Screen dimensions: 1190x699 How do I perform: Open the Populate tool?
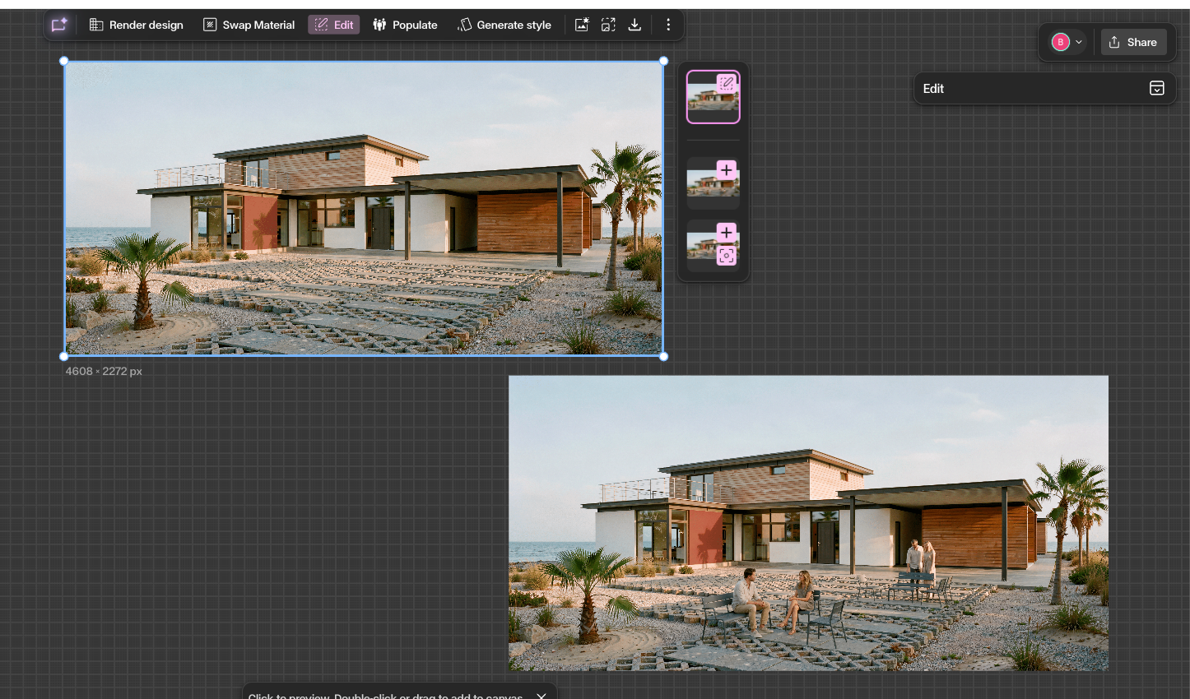point(405,25)
